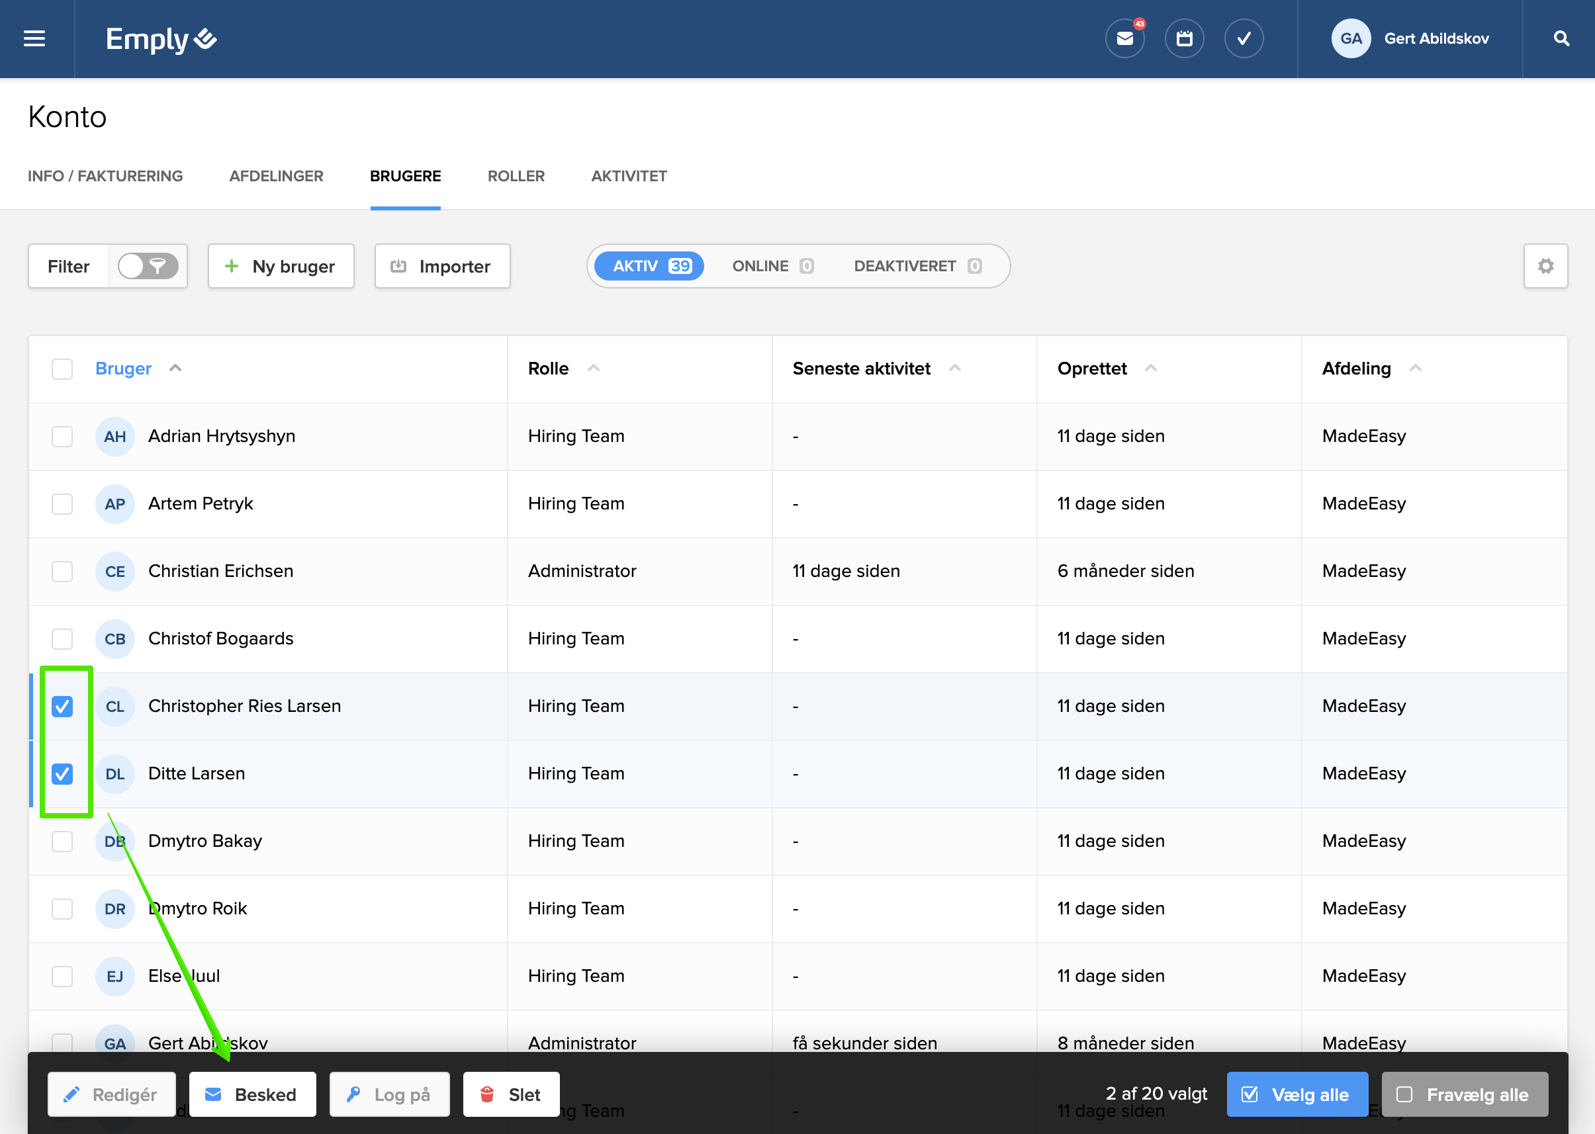Send Besked to selected users
The height and width of the screenshot is (1134, 1595).
(x=252, y=1094)
